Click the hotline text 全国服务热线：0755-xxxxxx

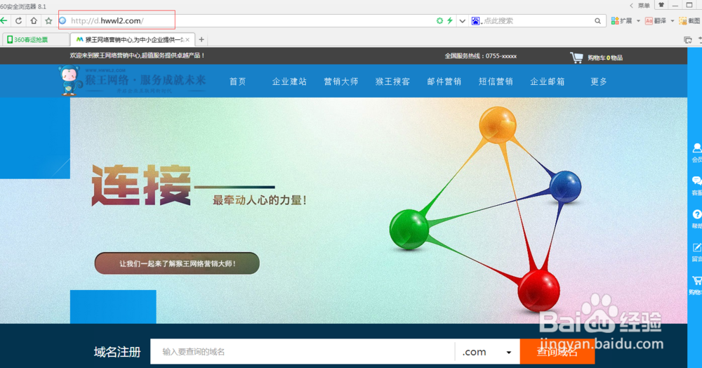tap(480, 56)
